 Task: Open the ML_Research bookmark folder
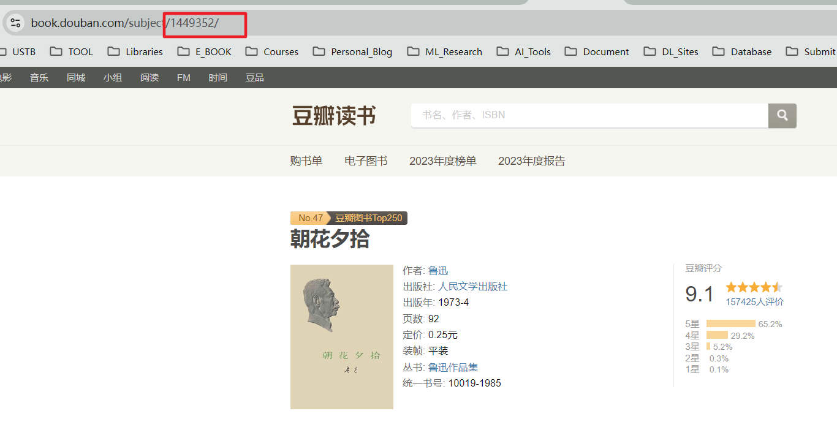point(445,51)
